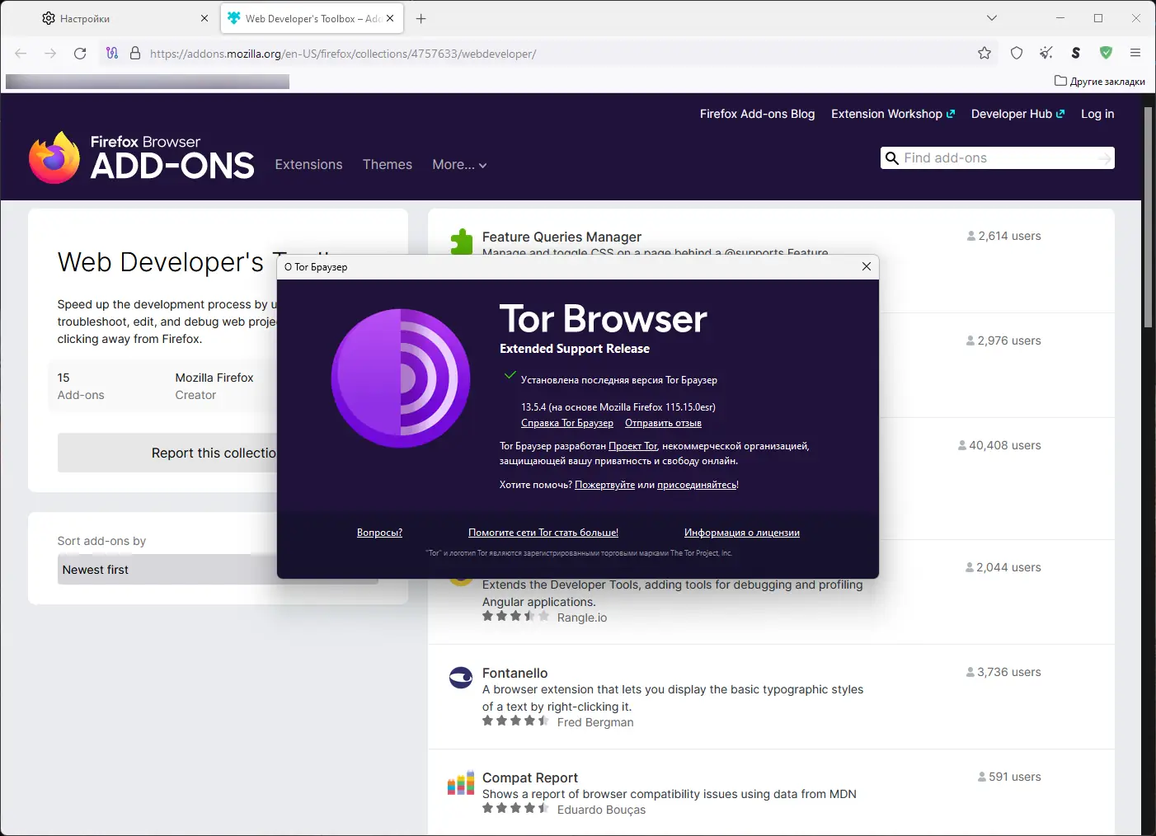Click the 591 users count
The height and width of the screenshot is (836, 1156).
pos(1009,777)
